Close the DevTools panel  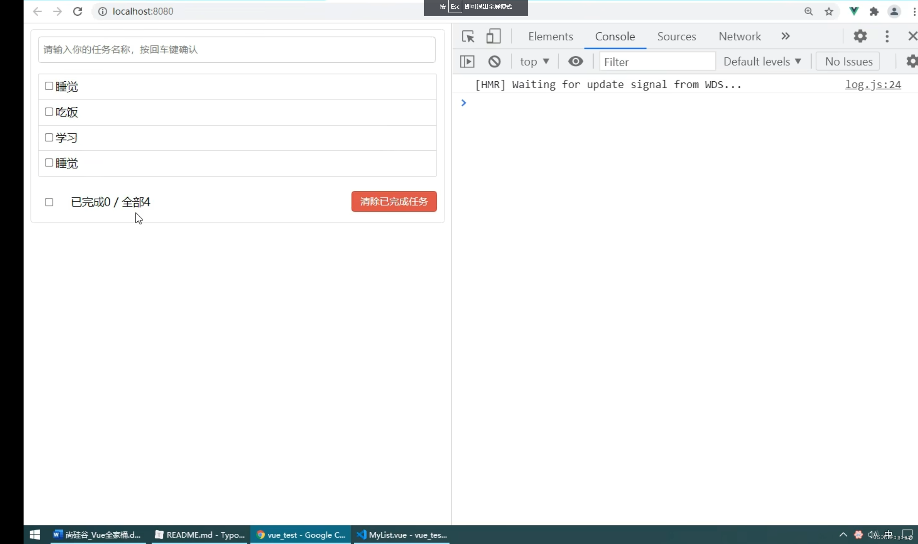click(x=913, y=36)
